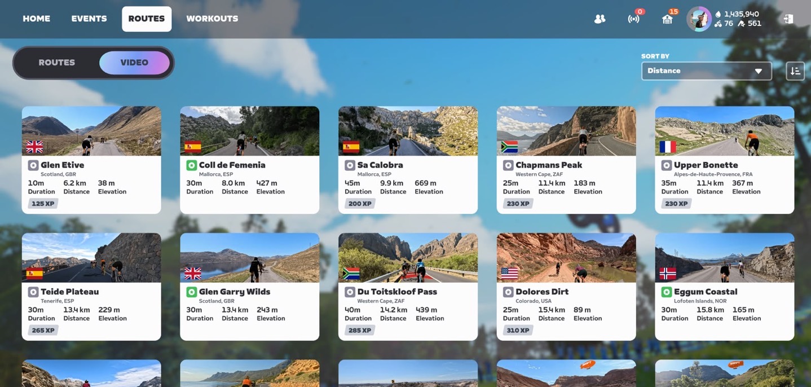The height and width of the screenshot is (387, 811).
Task: Click the green badge icon beside Glen Garry Wilds
Action: [191, 292]
